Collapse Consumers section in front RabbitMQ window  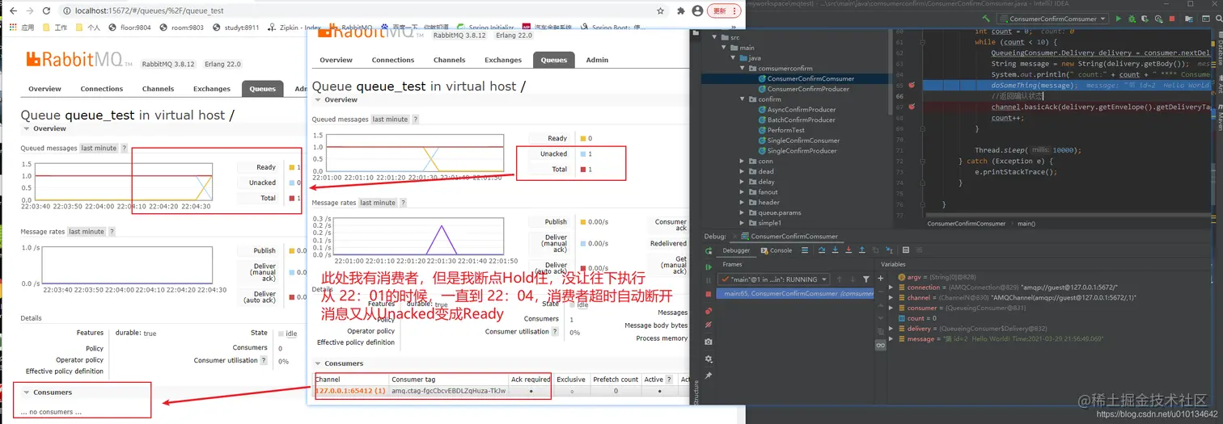pos(339,363)
